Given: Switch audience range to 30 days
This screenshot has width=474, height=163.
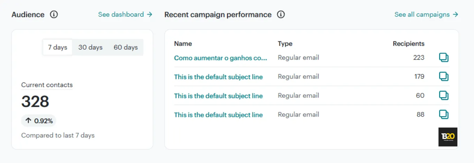Looking at the screenshot, I should point(90,48).
